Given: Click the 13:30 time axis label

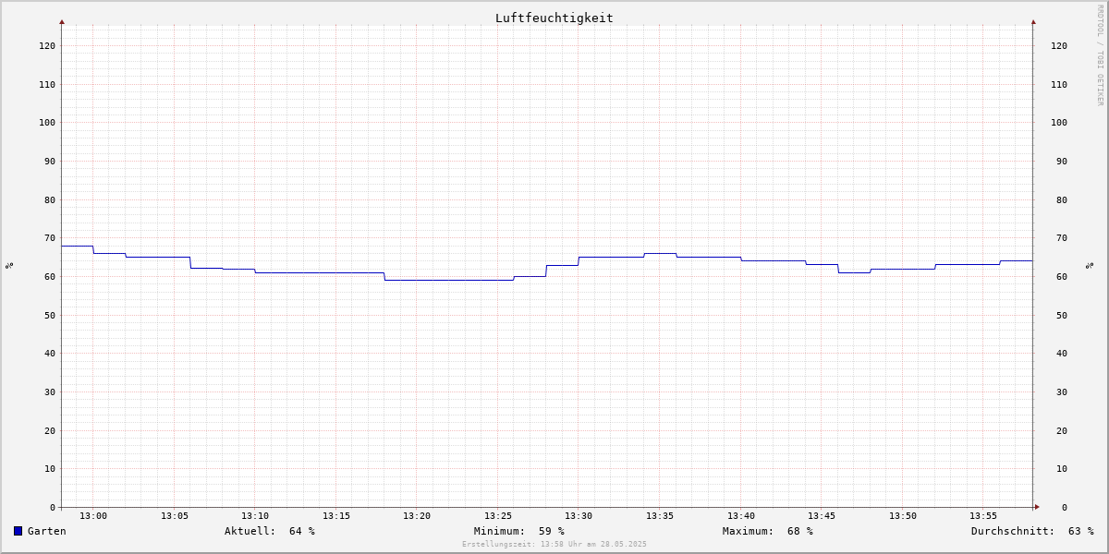Looking at the screenshot, I should click(x=579, y=516).
